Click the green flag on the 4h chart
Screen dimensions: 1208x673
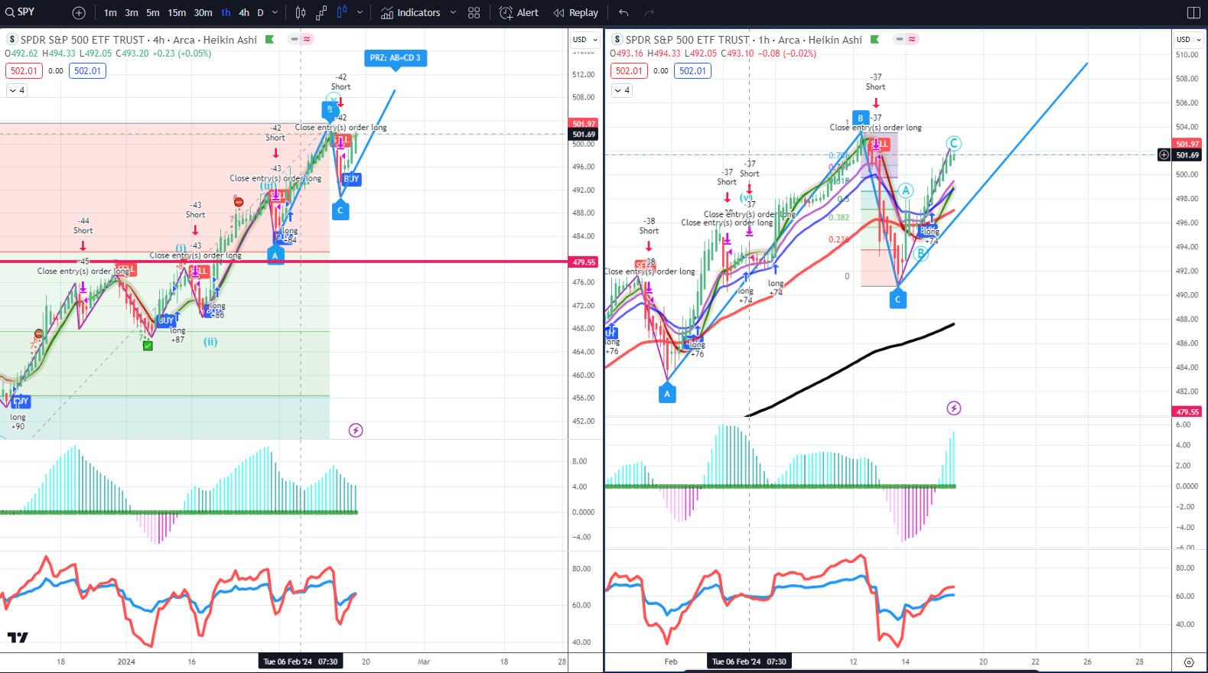[269, 39]
